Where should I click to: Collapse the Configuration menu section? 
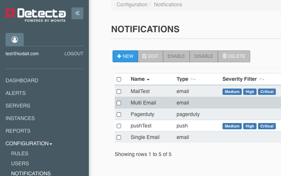tap(29, 143)
